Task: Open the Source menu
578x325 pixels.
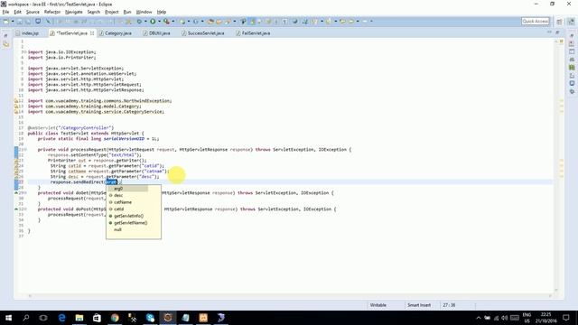Action: point(33,12)
